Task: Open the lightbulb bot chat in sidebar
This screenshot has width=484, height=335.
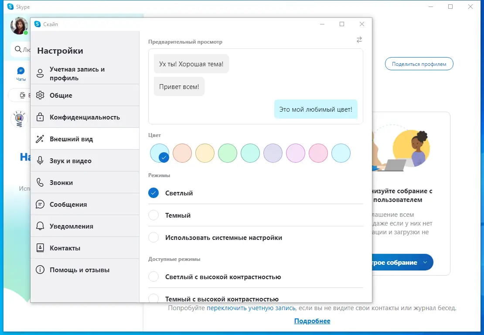Action: tap(20, 119)
